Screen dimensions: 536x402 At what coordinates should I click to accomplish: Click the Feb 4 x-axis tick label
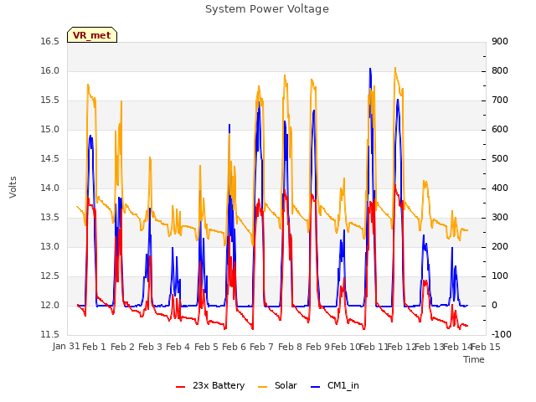178,347
